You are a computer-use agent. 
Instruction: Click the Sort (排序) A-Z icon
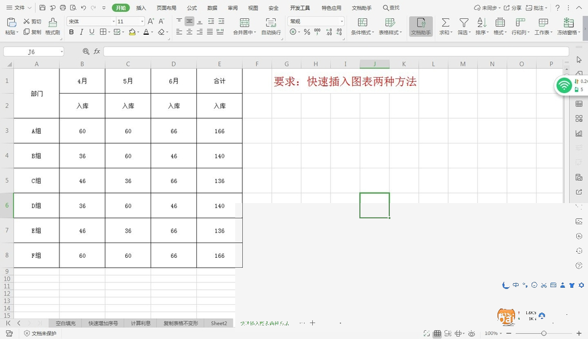(x=482, y=22)
